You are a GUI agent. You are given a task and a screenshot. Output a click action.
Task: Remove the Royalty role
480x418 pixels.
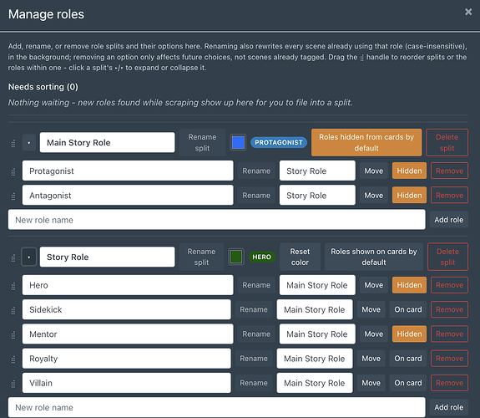449,359
